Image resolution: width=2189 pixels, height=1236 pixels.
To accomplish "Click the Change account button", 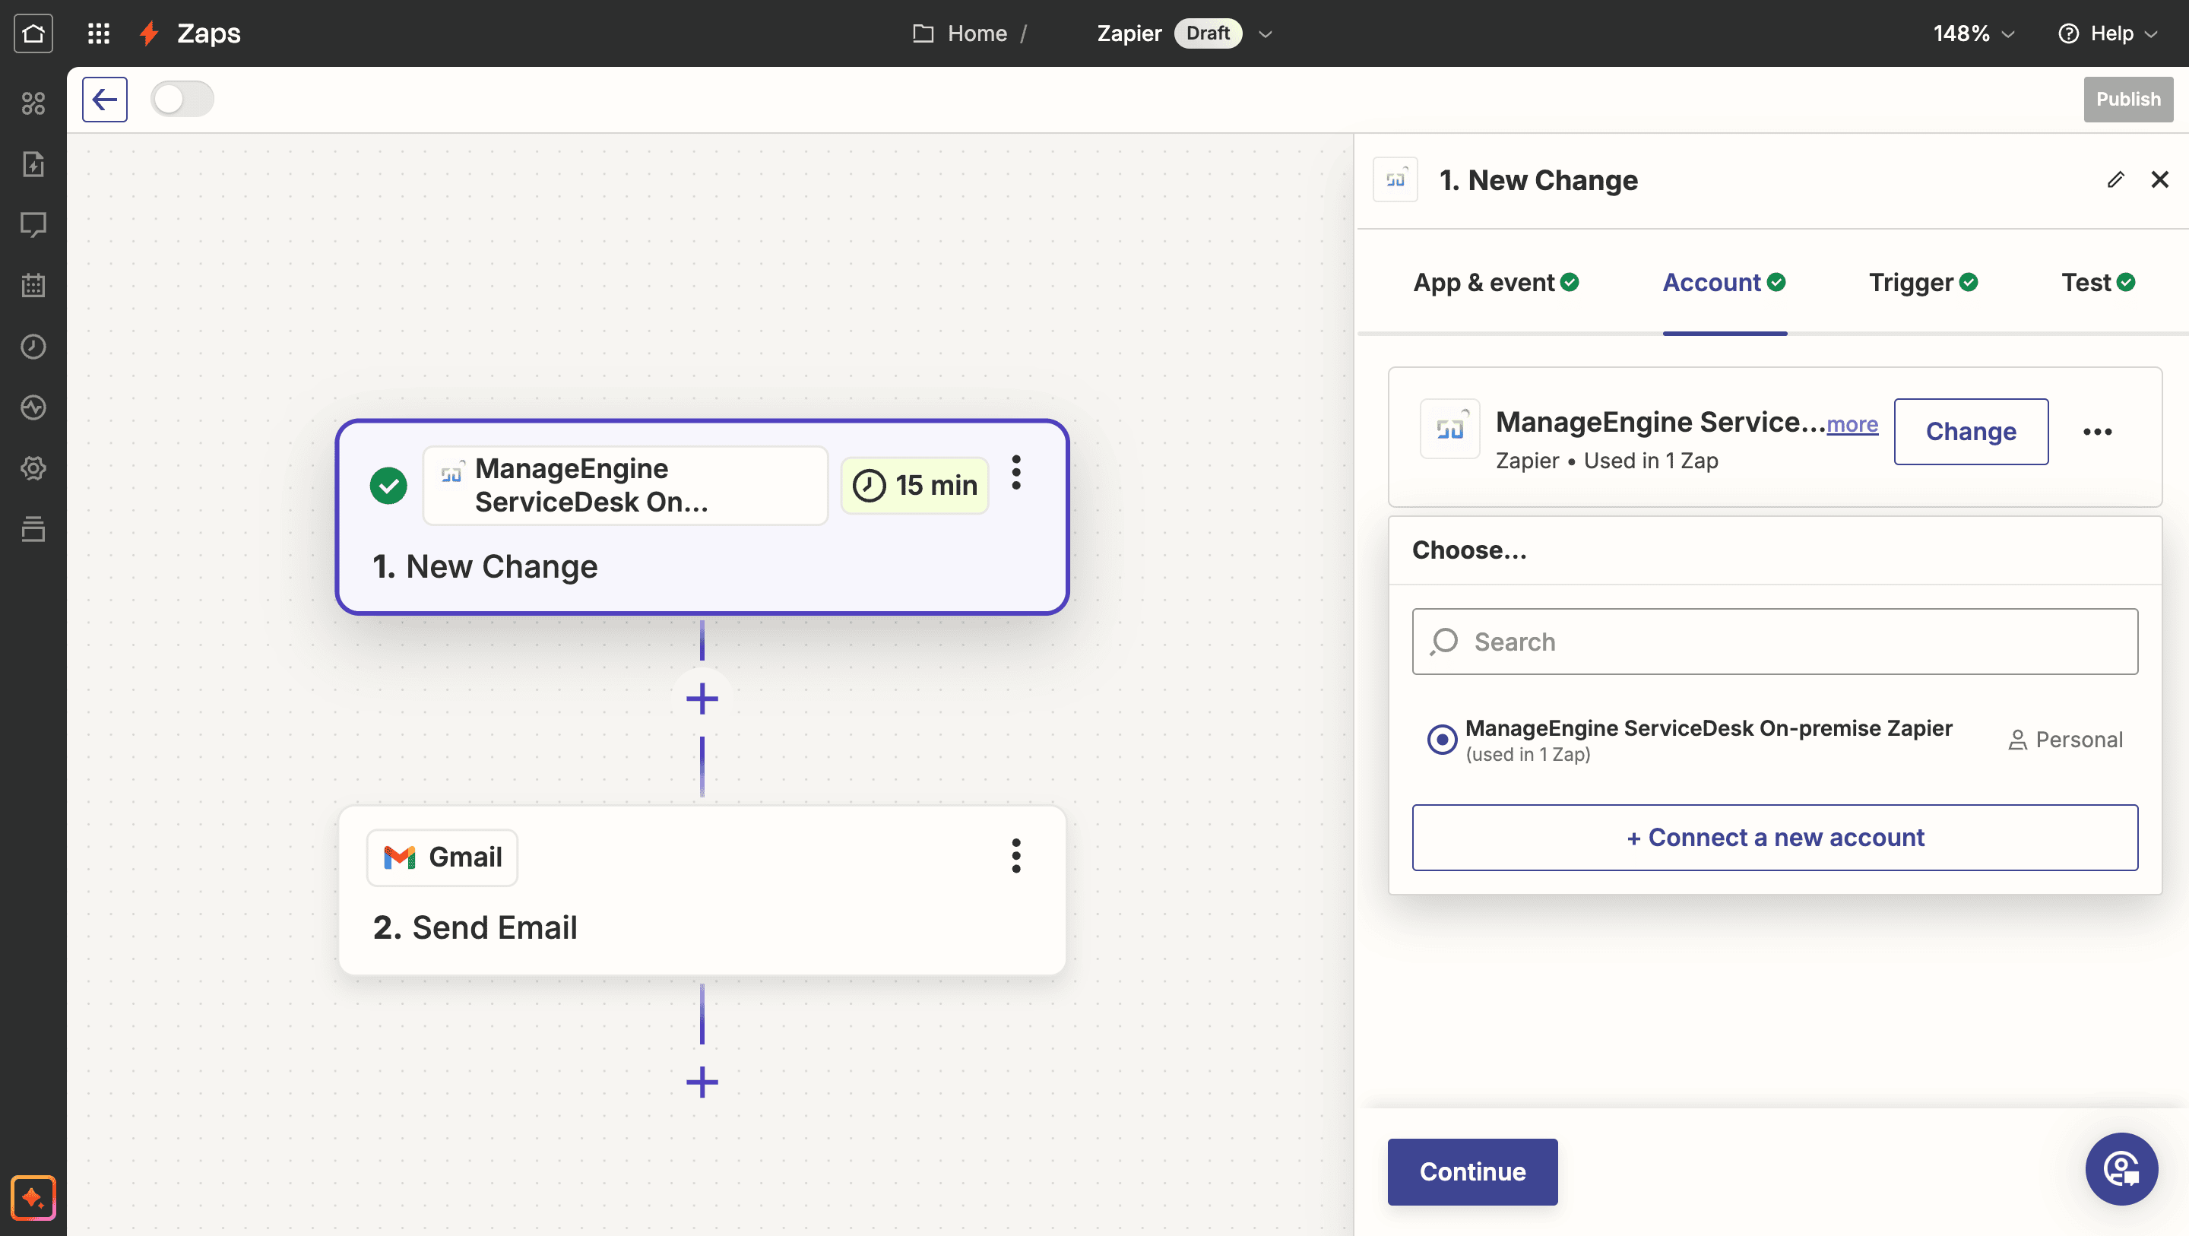I will coord(1971,432).
